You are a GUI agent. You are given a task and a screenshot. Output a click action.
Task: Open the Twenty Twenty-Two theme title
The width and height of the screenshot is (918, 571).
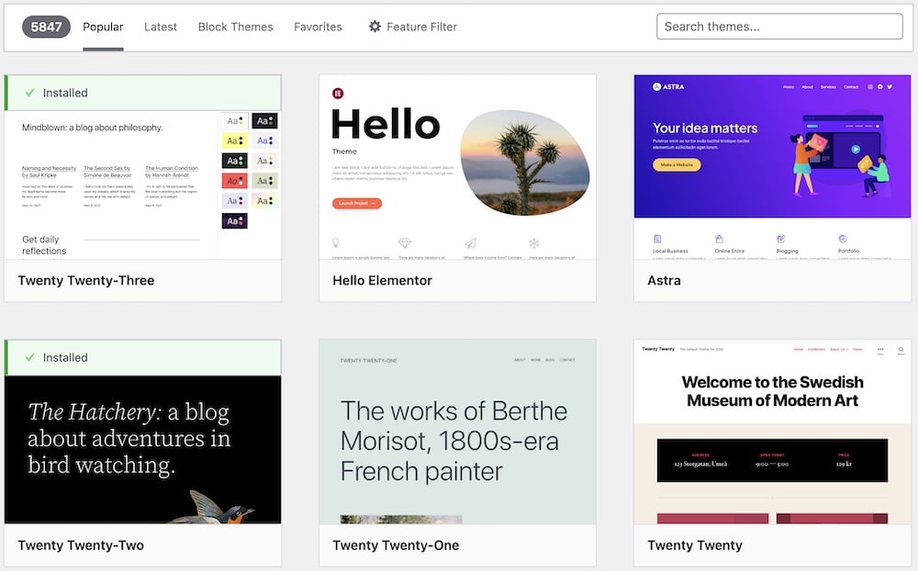pyautogui.click(x=81, y=545)
